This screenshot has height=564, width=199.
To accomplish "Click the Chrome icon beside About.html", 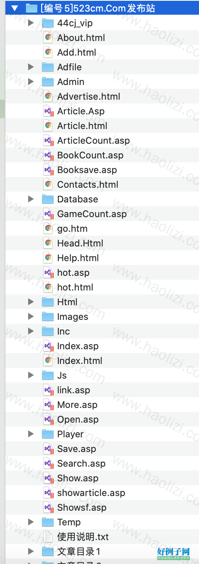I will pos(48,38).
